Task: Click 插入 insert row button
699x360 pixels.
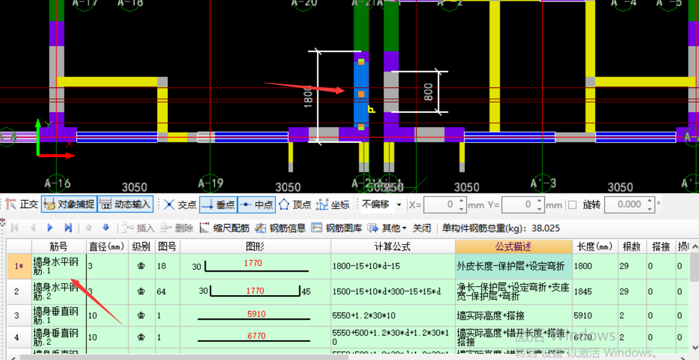Action: click(x=138, y=228)
